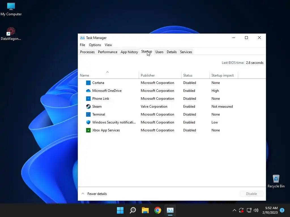Select the Windows Security notification entry name
290x217 pixels.
[114, 122]
